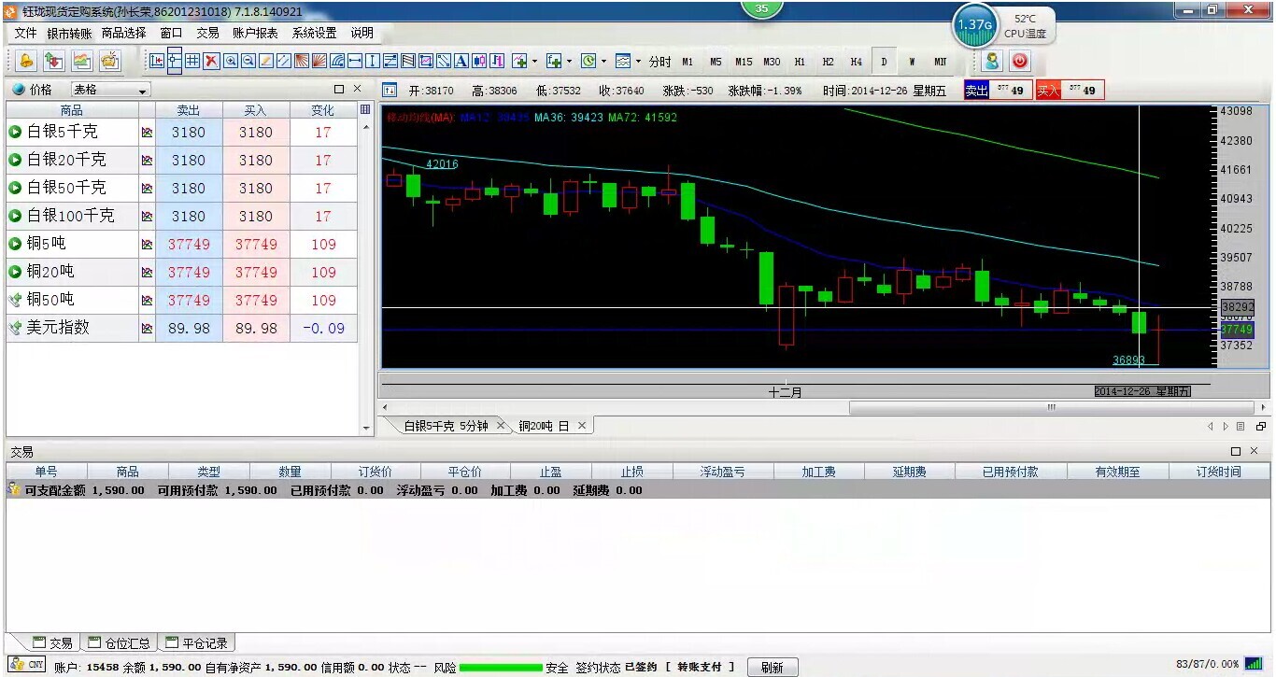Switch chart to W weekly timeframe
Viewport: 1276px width, 677px height.
coord(912,62)
